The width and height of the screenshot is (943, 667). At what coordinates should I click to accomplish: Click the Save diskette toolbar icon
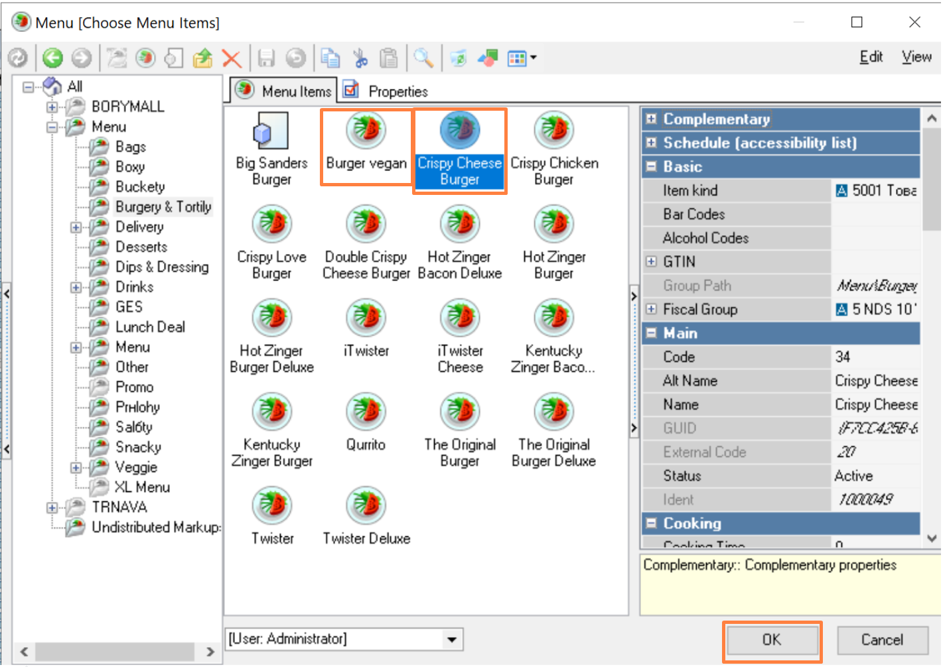tap(266, 58)
